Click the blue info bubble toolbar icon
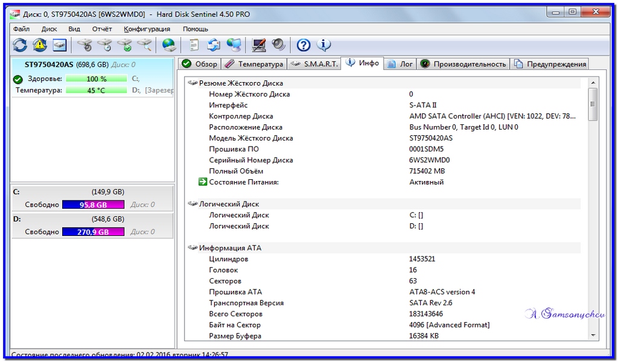618x362 pixels. coord(323,45)
